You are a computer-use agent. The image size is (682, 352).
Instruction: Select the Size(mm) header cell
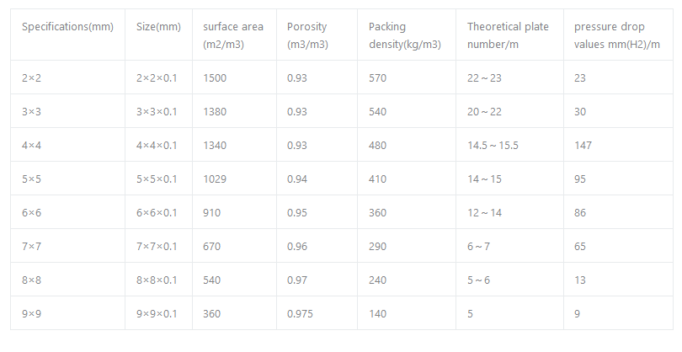pos(158,27)
